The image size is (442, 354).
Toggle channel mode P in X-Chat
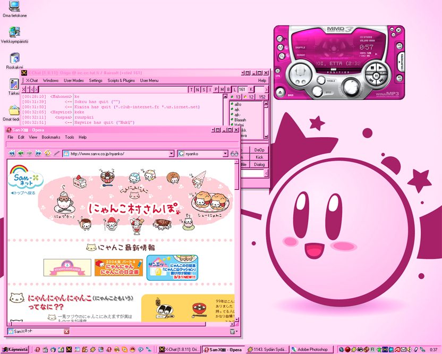coord(216,89)
